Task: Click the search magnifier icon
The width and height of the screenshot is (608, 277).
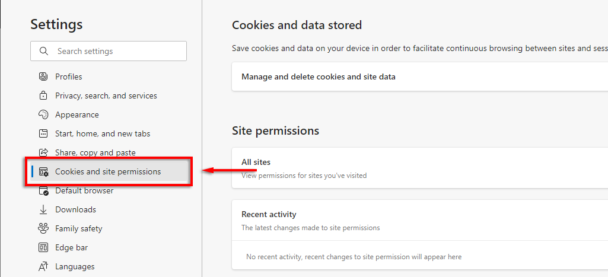Action: point(44,51)
